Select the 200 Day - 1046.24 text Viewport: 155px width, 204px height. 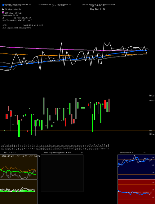tap(14, 13)
